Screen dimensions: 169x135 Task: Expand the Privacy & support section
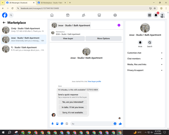click(145, 70)
